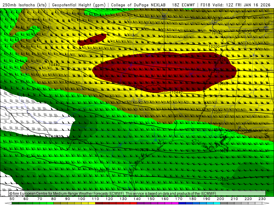Click the 200 value on the legend scale

click(x=220, y=199)
